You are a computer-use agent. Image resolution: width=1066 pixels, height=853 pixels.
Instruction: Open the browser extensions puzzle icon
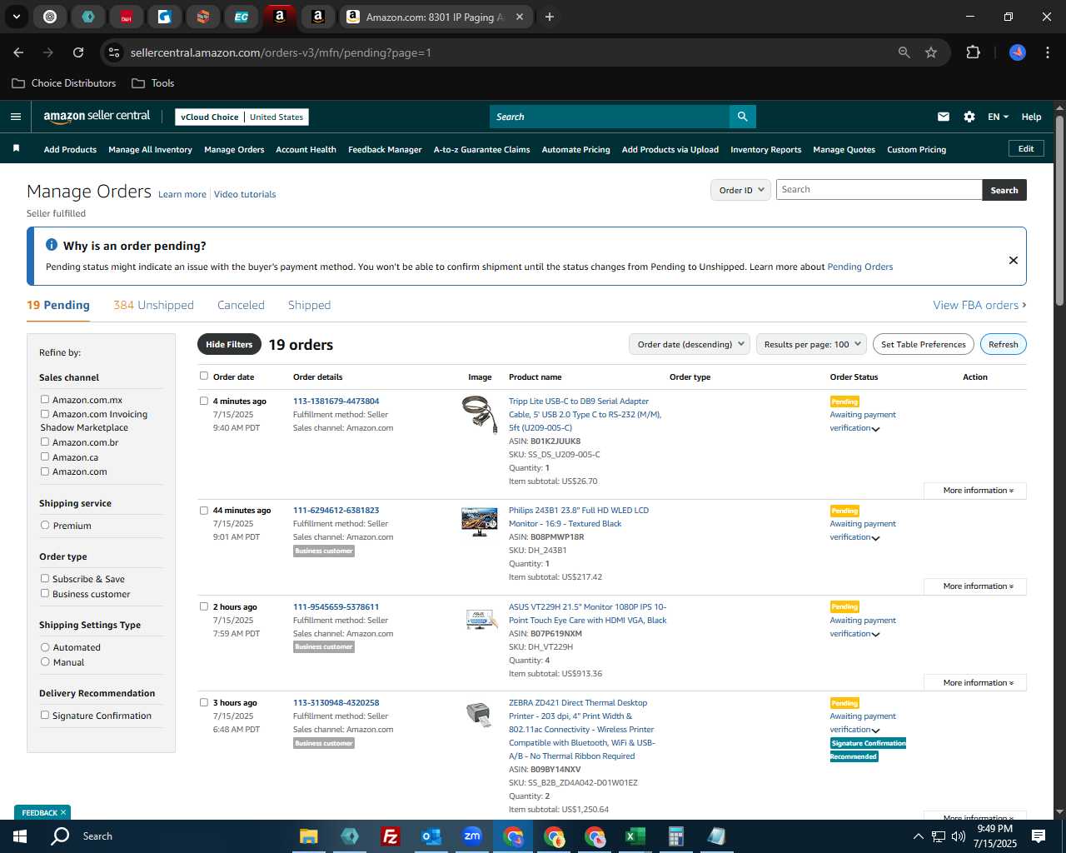973,52
